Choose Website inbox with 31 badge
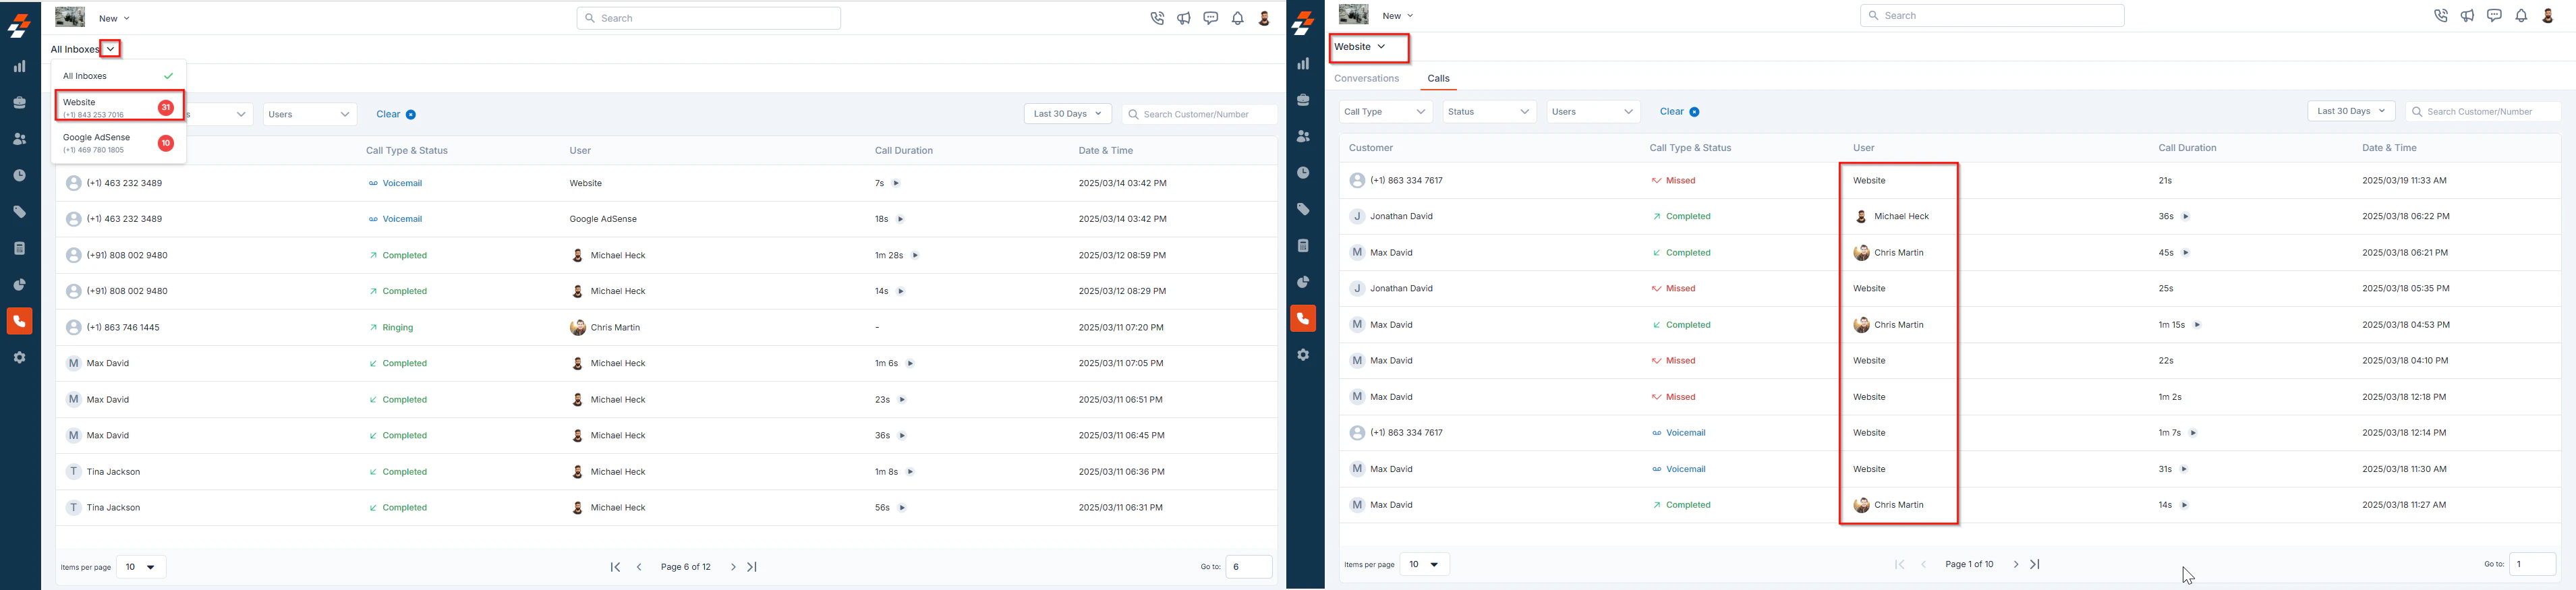Viewport: 2576px width, 590px height. (119, 107)
